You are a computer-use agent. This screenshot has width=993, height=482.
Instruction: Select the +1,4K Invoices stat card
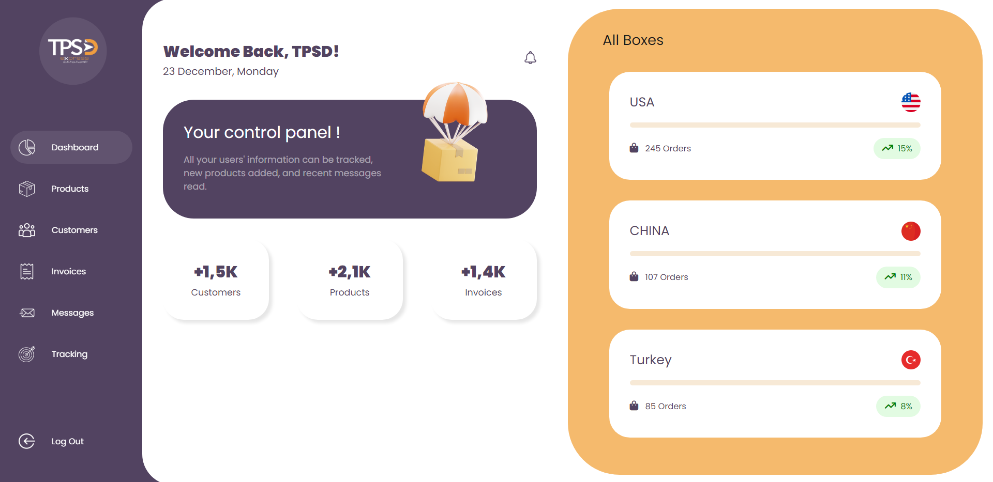pyautogui.click(x=484, y=280)
